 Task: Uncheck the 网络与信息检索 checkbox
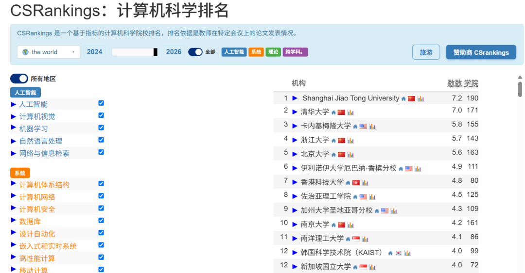pyautogui.click(x=101, y=152)
